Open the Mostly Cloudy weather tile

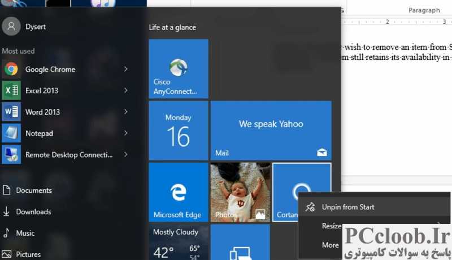pos(179,242)
